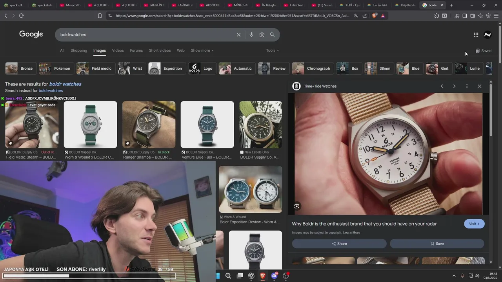502x282 pixels.
Task: Show previous image in preview panel
Action: pyautogui.click(x=442, y=86)
